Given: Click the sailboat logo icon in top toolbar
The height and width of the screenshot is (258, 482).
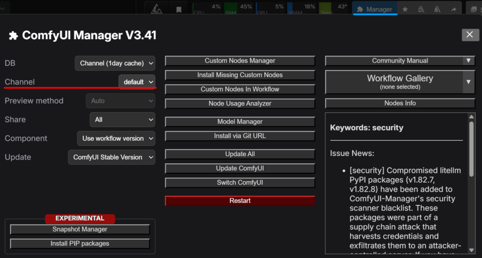Looking at the screenshot, I should point(156,9).
